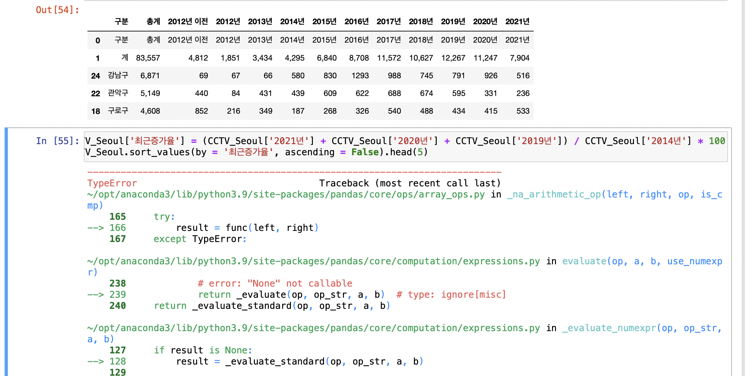Click the '최근증가율' string on the first code line
The height and width of the screenshot is (376, 745).
[x=155, y=141]
